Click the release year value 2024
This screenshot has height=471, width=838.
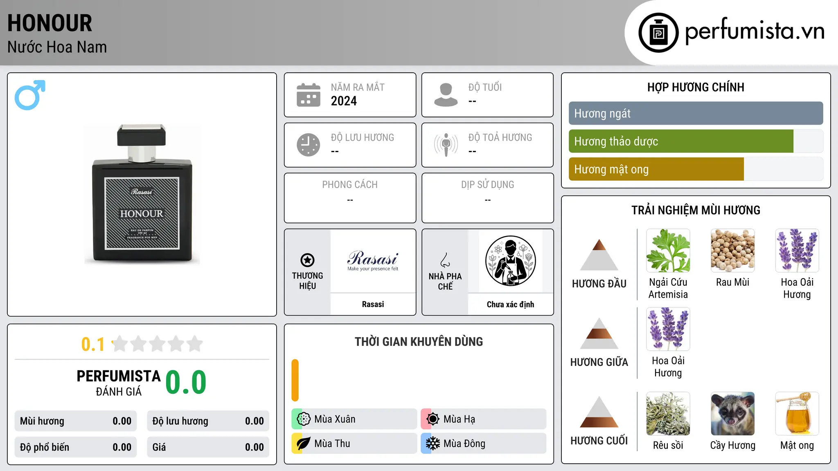(x=344, y=101)
